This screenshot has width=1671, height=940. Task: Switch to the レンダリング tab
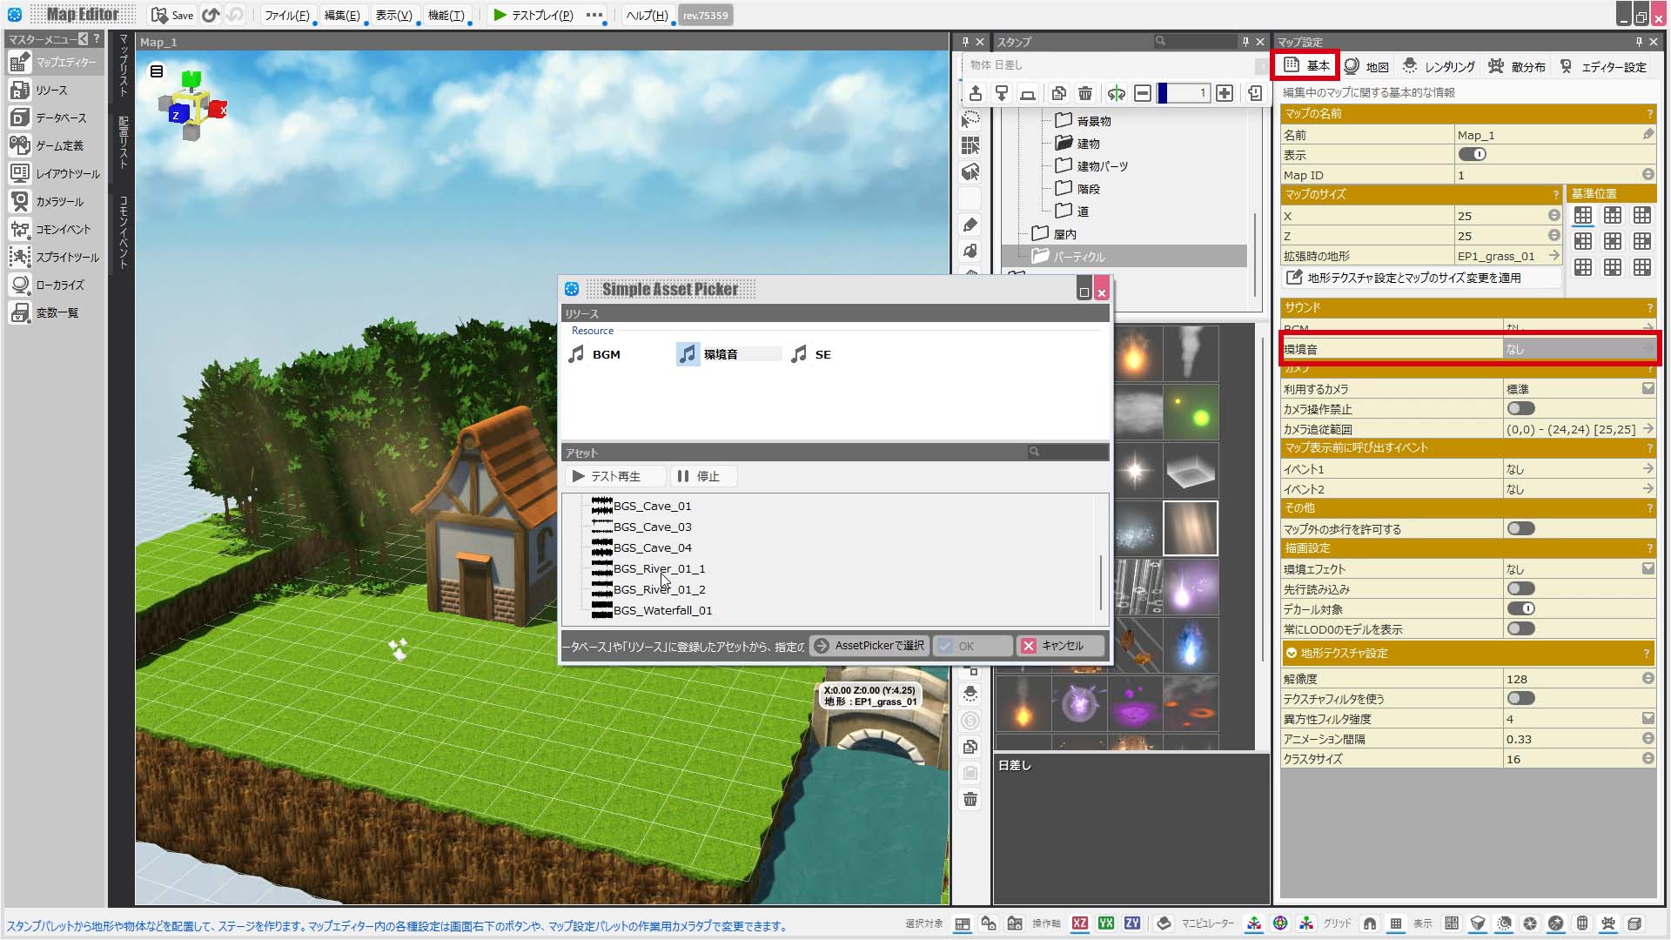click(x=1438, y=67)
